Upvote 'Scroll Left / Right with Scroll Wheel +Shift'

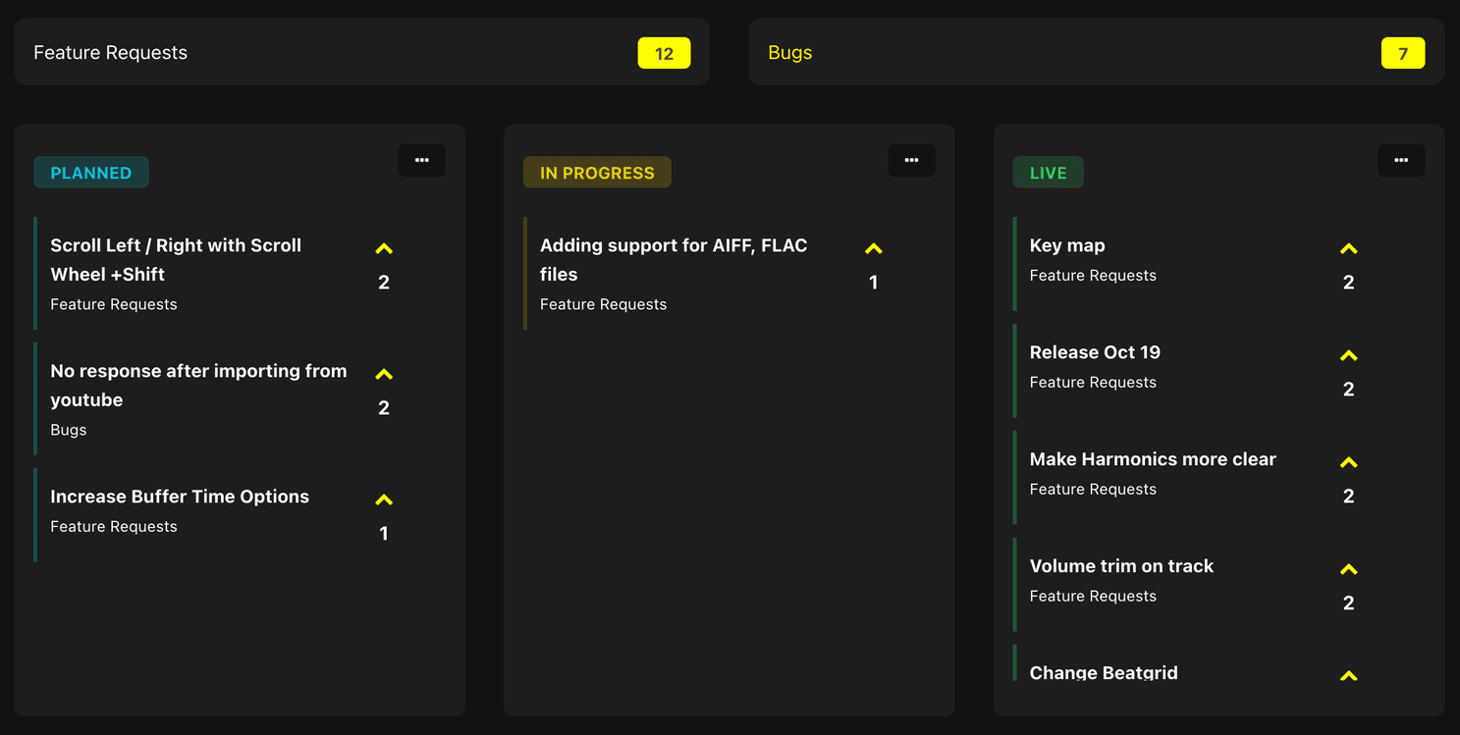(x=384, y=248)
